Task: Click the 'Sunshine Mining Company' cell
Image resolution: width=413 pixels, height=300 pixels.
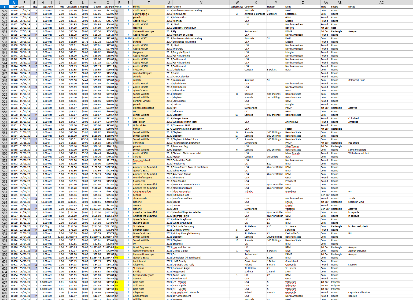Action: click(201, 129)
